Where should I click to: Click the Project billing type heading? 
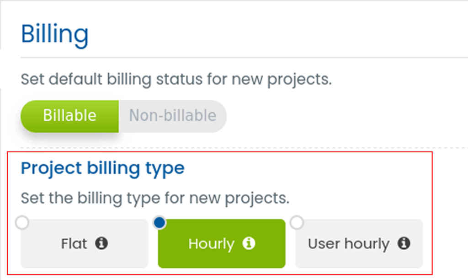pyautogui.click(x=102, y=168)
